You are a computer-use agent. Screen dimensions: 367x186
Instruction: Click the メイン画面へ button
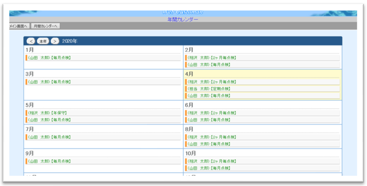click(x=19, y=26)
